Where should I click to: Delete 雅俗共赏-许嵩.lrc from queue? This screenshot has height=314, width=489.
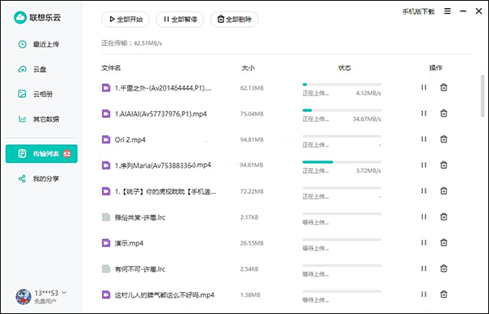pyautogui.click(x=443, y=217)
